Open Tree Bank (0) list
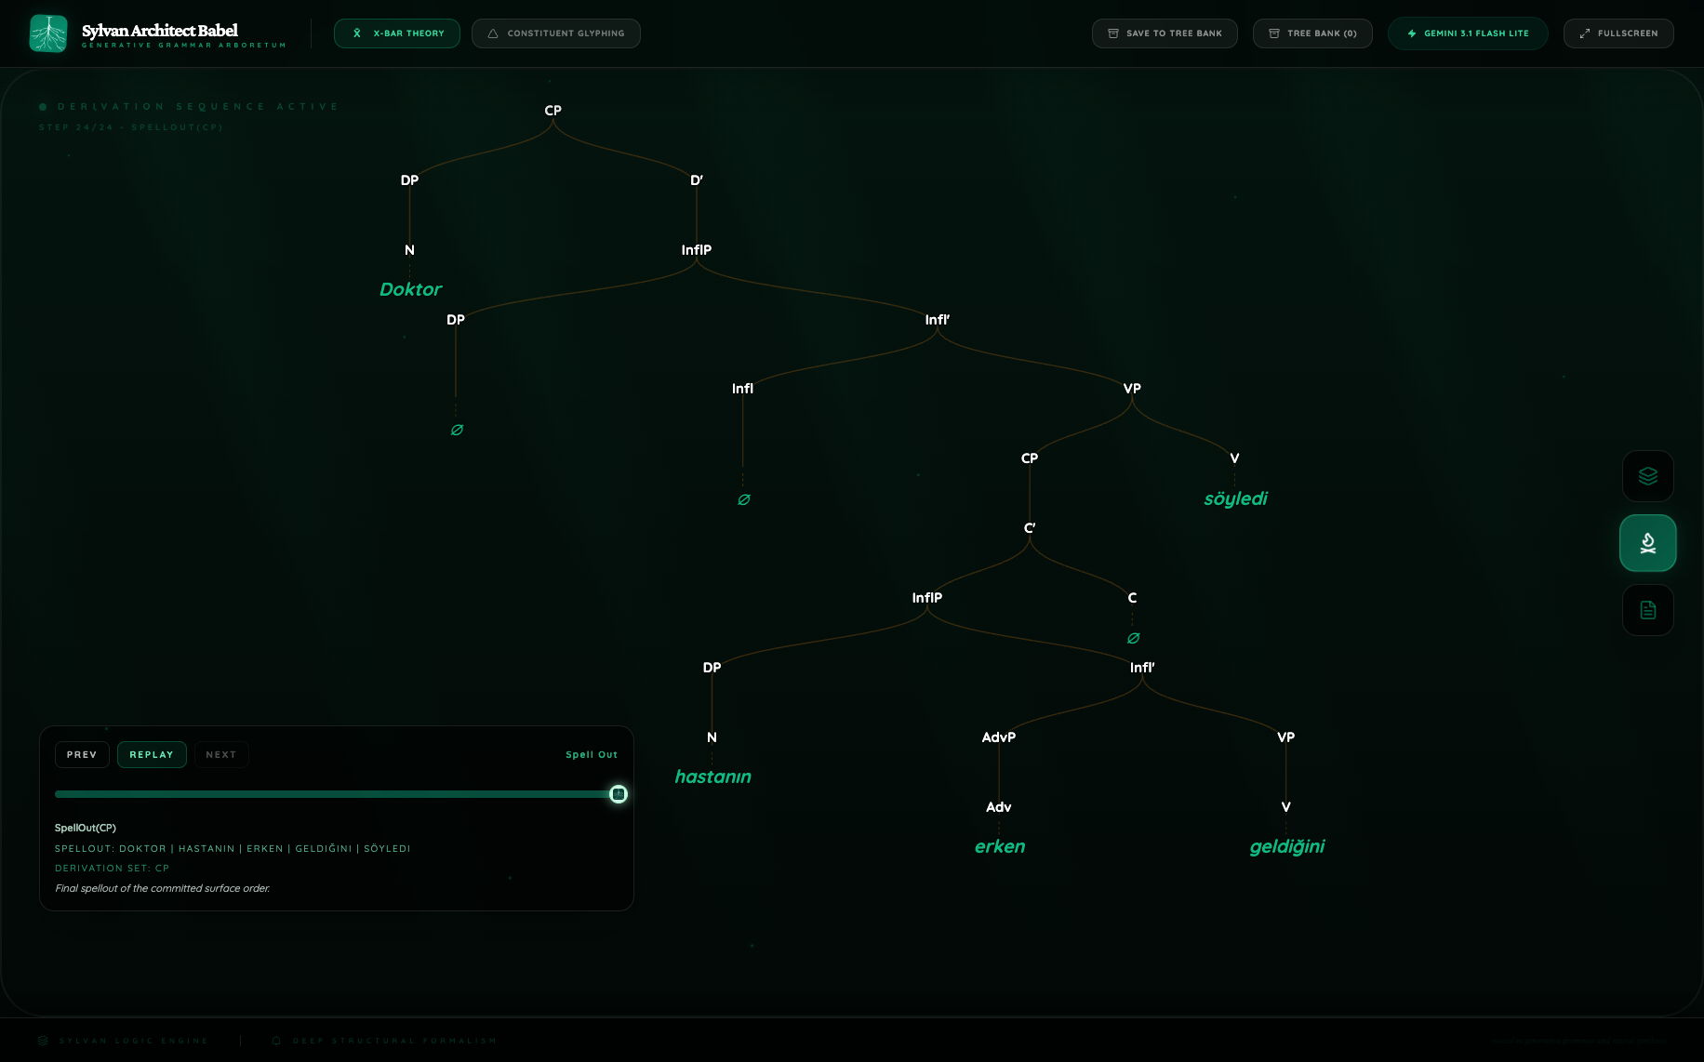Viewport: 1704px width, 1062px height. (1312, 33)
